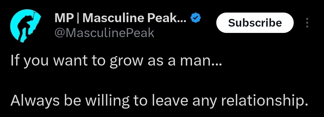Click the blue verified checkmark badge
Screen dimensions: 324x117
pyautogui.click(x=196, y=18)
